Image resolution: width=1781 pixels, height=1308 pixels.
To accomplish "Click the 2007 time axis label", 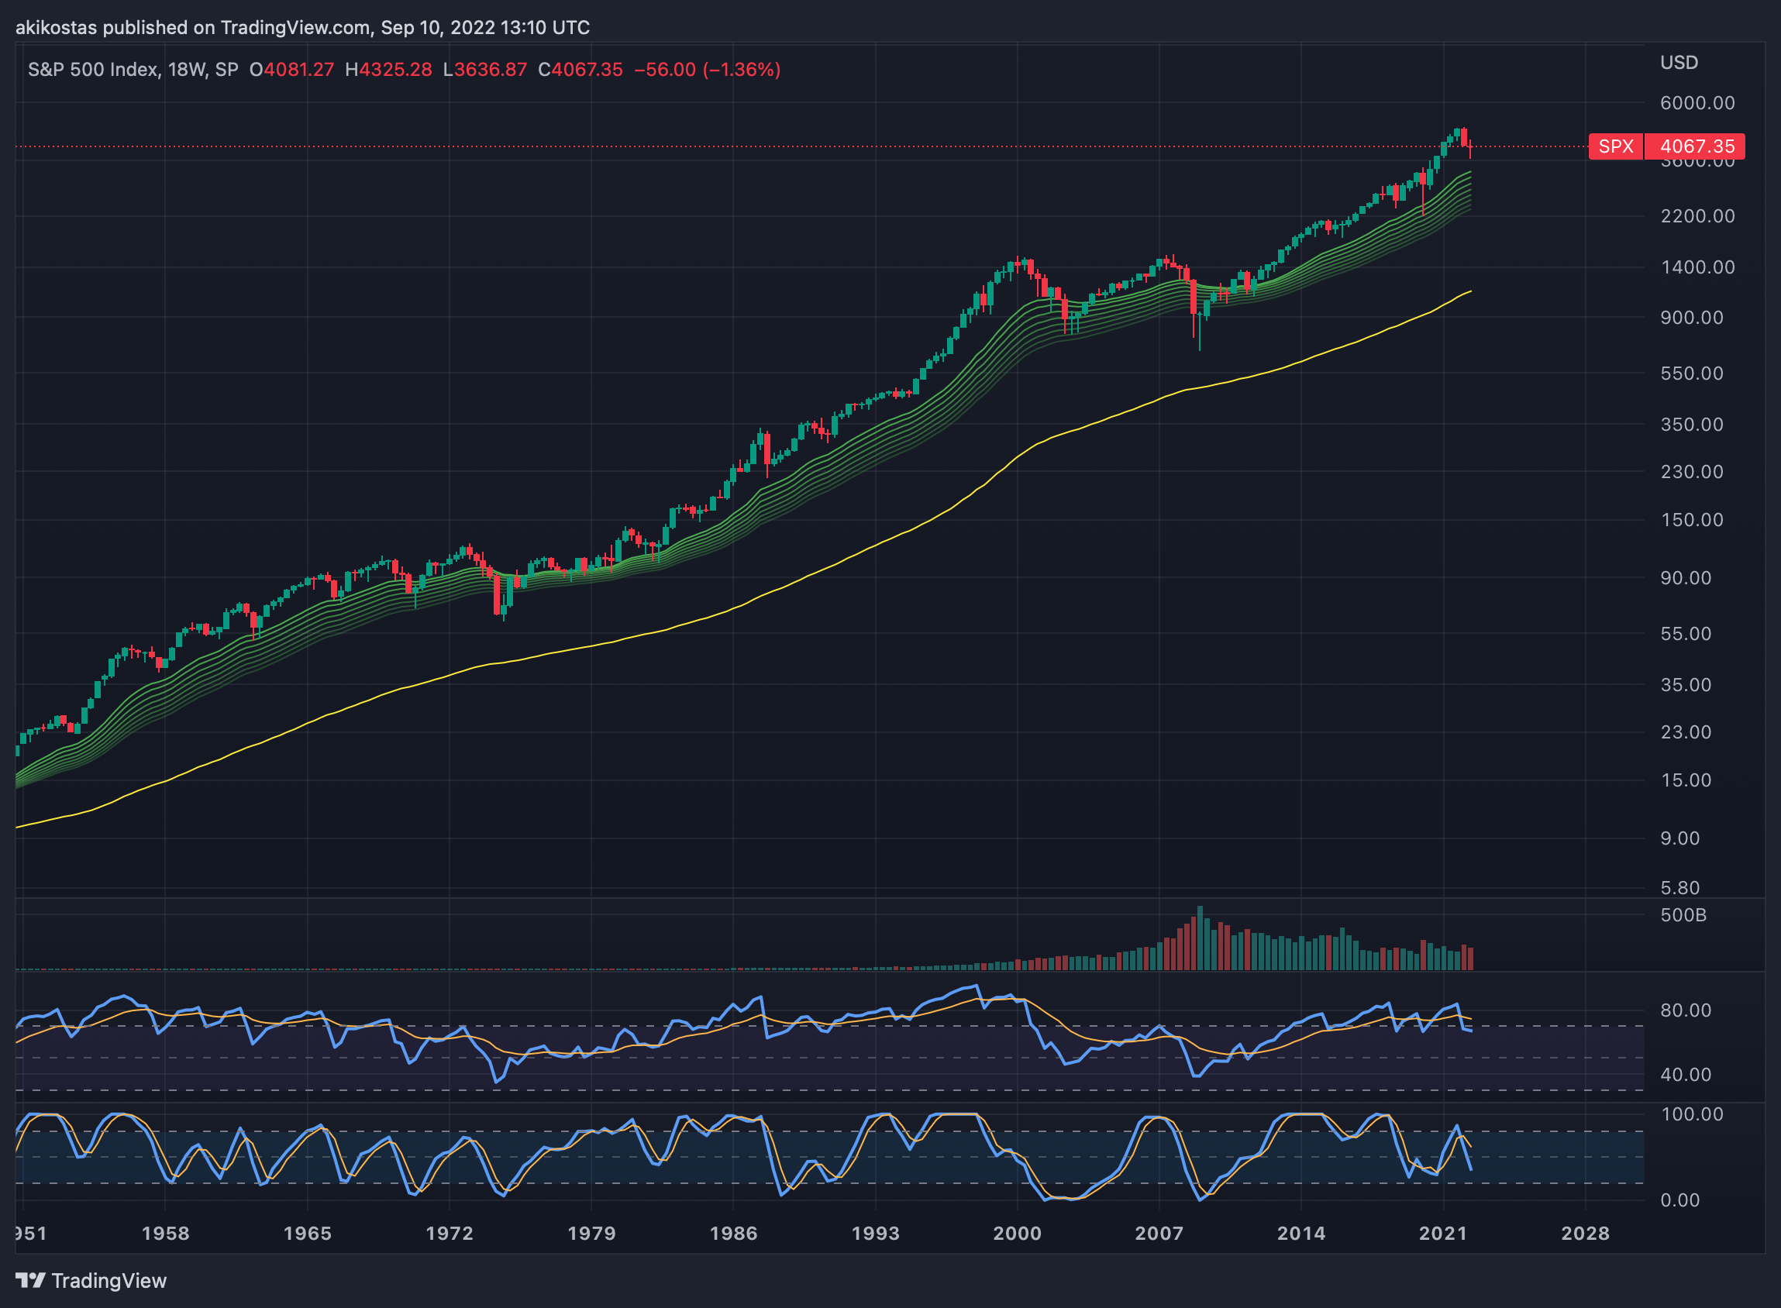I will click(1159, 1234).
